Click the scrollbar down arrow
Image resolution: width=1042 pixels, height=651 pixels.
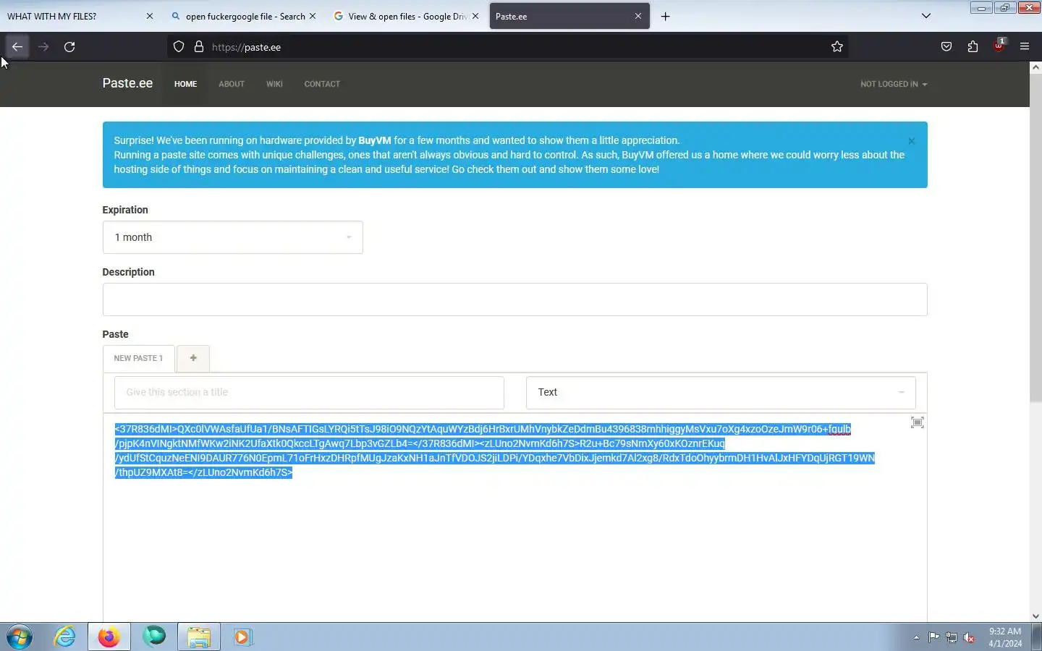pos(1035,616)
